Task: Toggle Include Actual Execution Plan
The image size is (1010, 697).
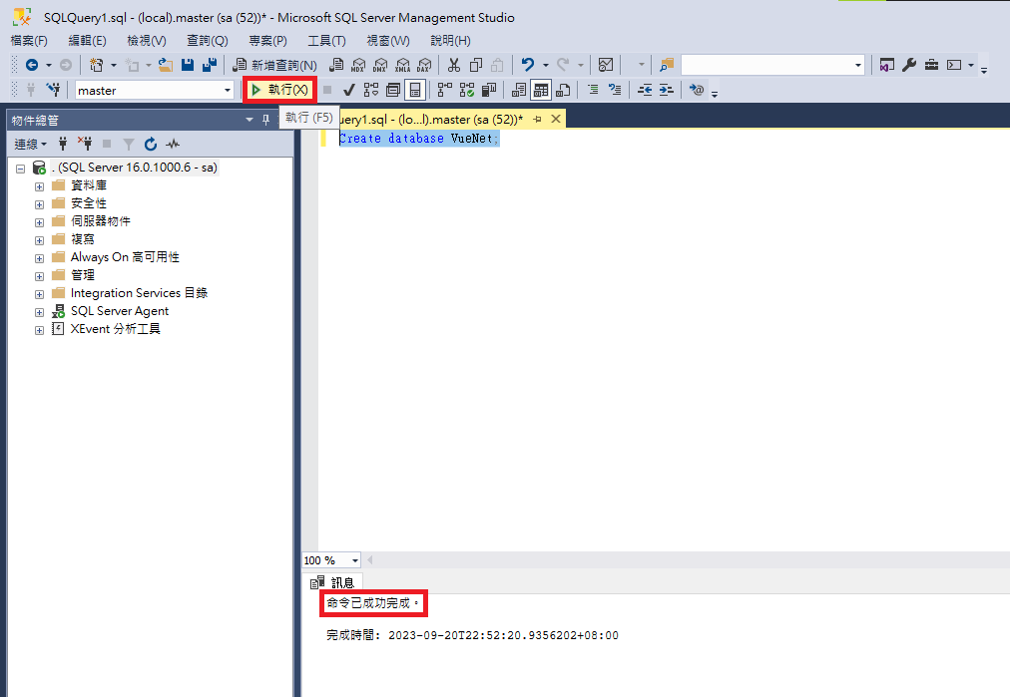Action: tap(445, 90)
